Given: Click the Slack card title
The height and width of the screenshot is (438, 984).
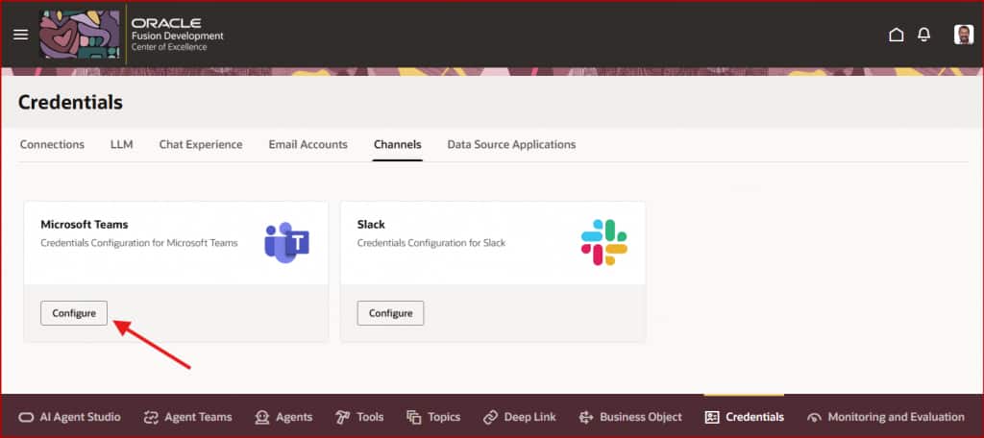Looking at the screenshot, I should (x=371, y=225).
